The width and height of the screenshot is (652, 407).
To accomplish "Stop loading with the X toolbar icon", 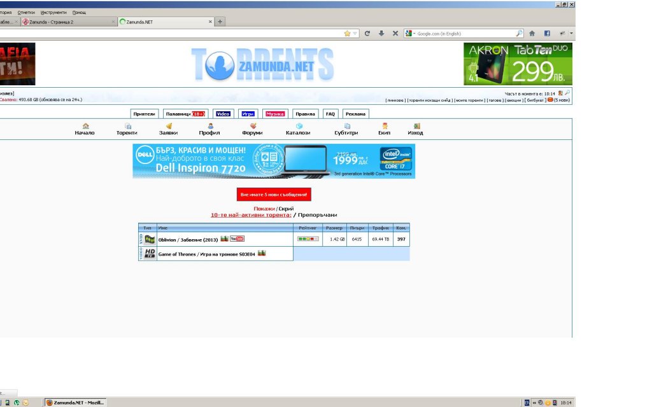I will coord(395,34).
